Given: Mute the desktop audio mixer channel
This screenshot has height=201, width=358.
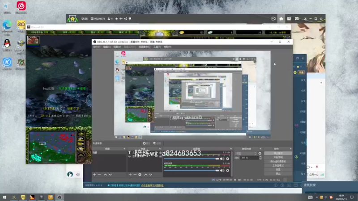Looking at the screenshot, I should coord(222,171).
